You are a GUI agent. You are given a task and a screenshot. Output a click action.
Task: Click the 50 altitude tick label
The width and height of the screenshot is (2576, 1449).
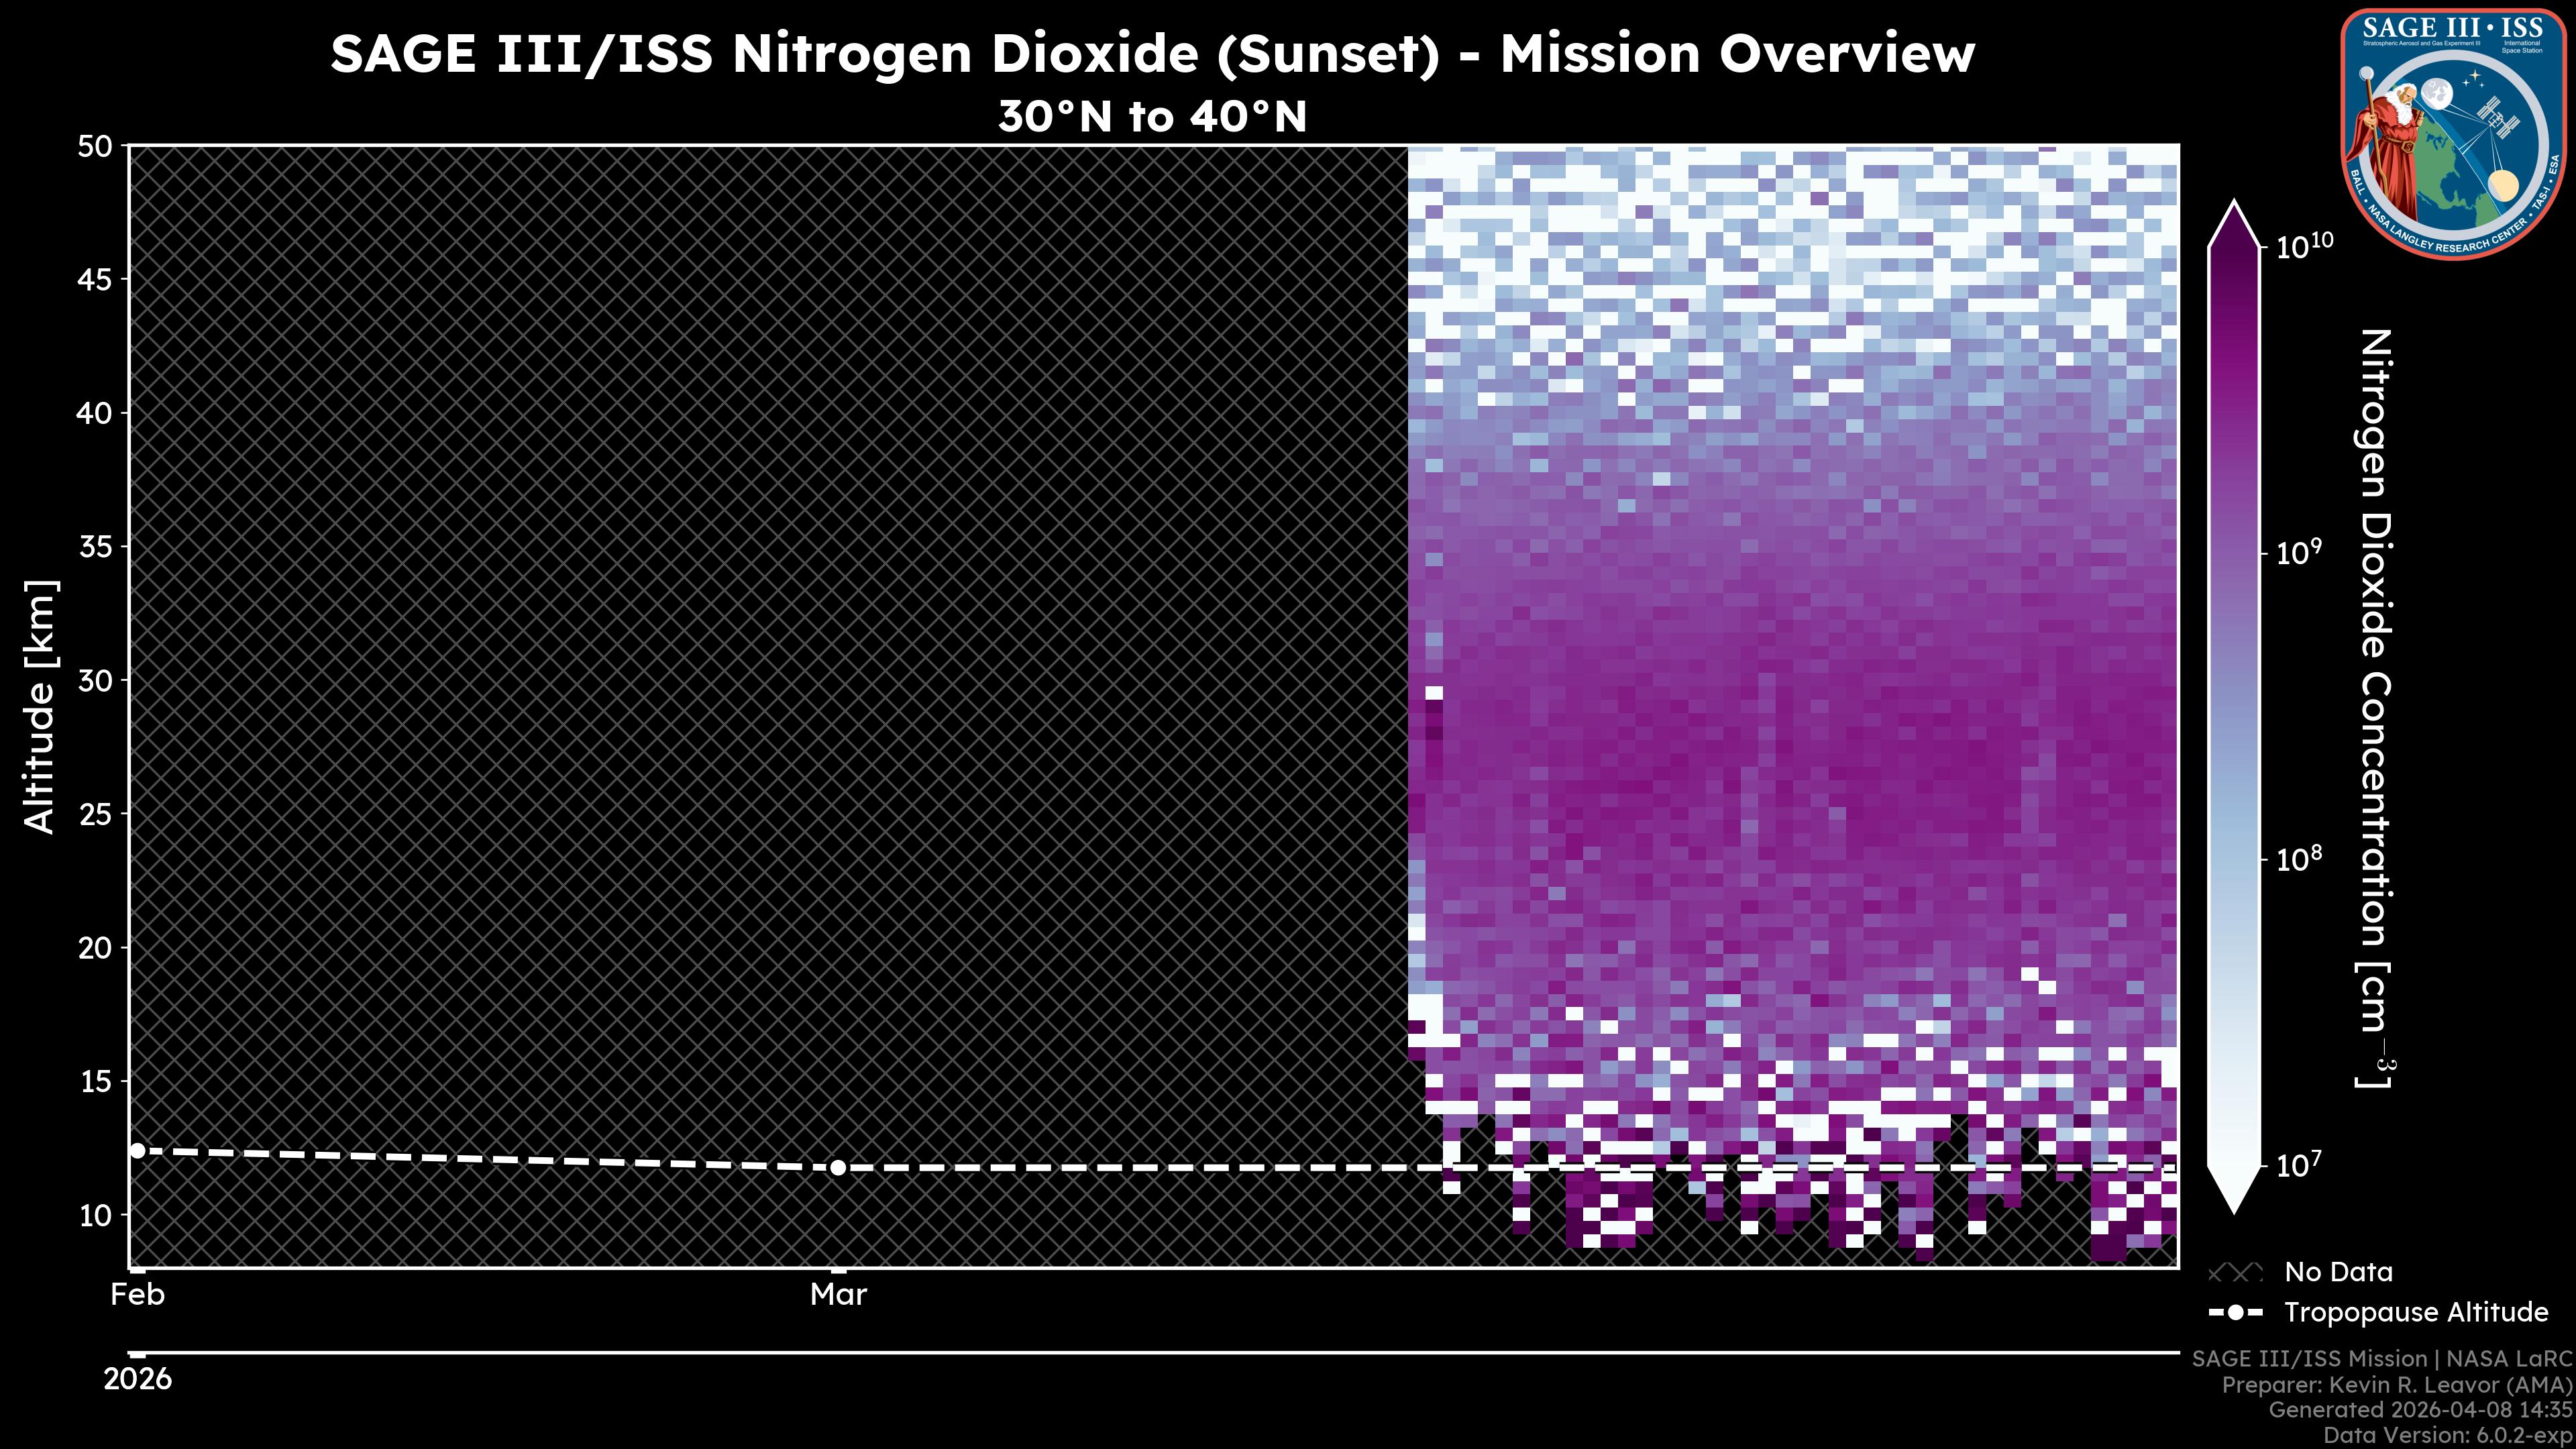click(95, 147)
